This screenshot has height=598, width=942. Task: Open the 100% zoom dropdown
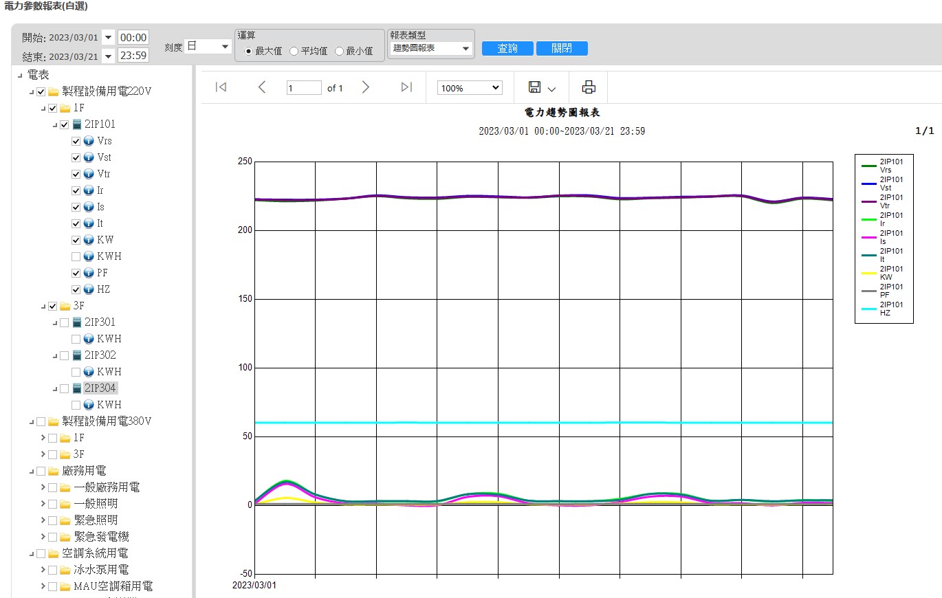[x=470, y=88]
